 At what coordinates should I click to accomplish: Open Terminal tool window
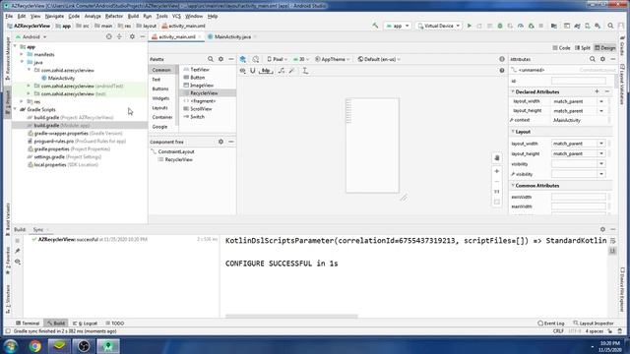click(28, 324)
